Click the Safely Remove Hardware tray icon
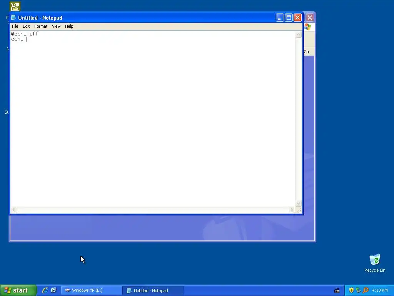Image resolution: width=394 pixels, height=296 pixels. pyautogui.click(x=358, y=290)
